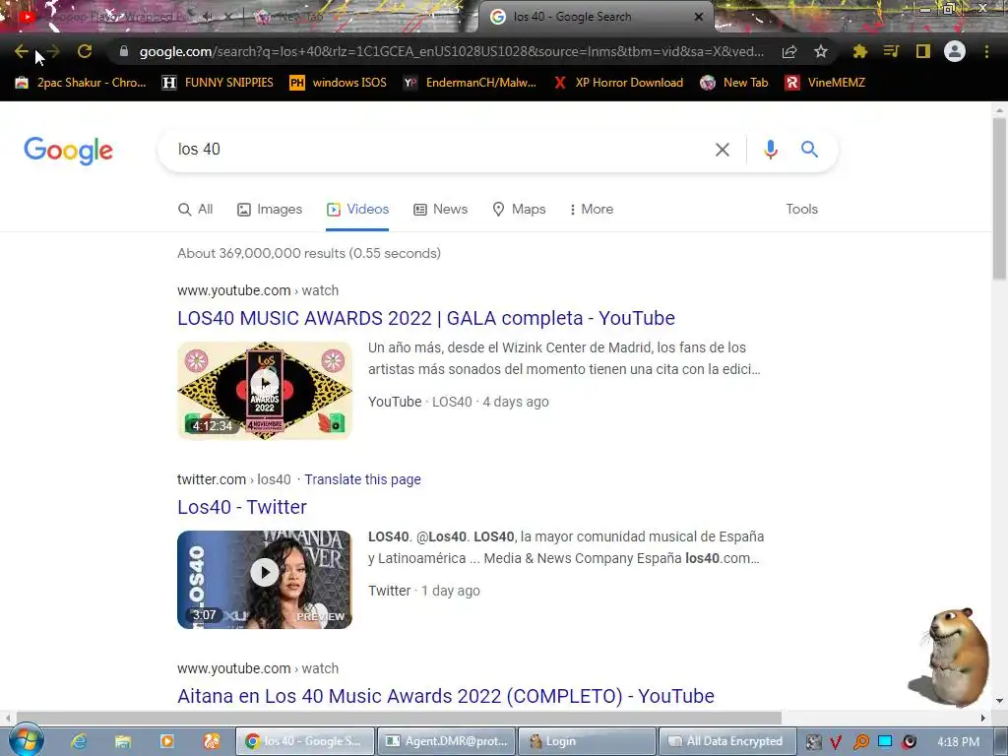Click the vertical scrollbar thumb
This screenshot has height=756, width=1008.
(999, 198)
